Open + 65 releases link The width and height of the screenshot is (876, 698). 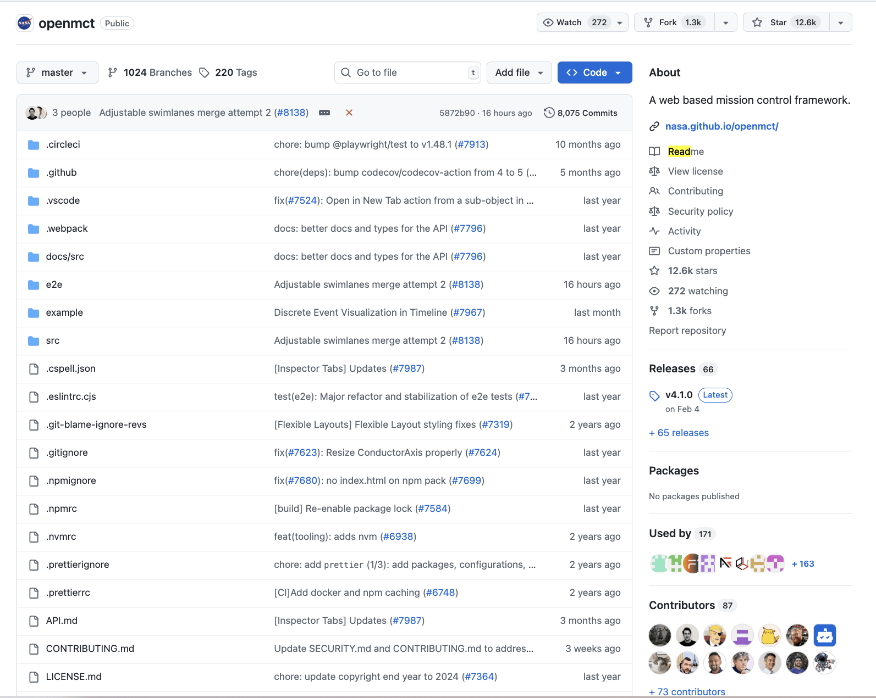pyautogui.click(x=679, y=433)
